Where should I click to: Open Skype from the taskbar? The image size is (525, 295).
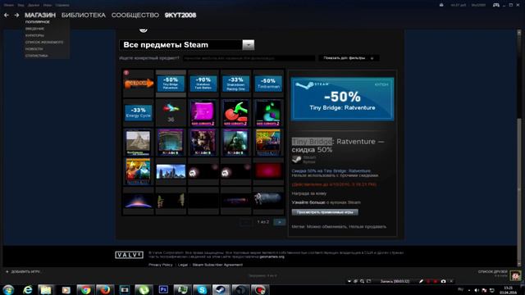[202, 290]
